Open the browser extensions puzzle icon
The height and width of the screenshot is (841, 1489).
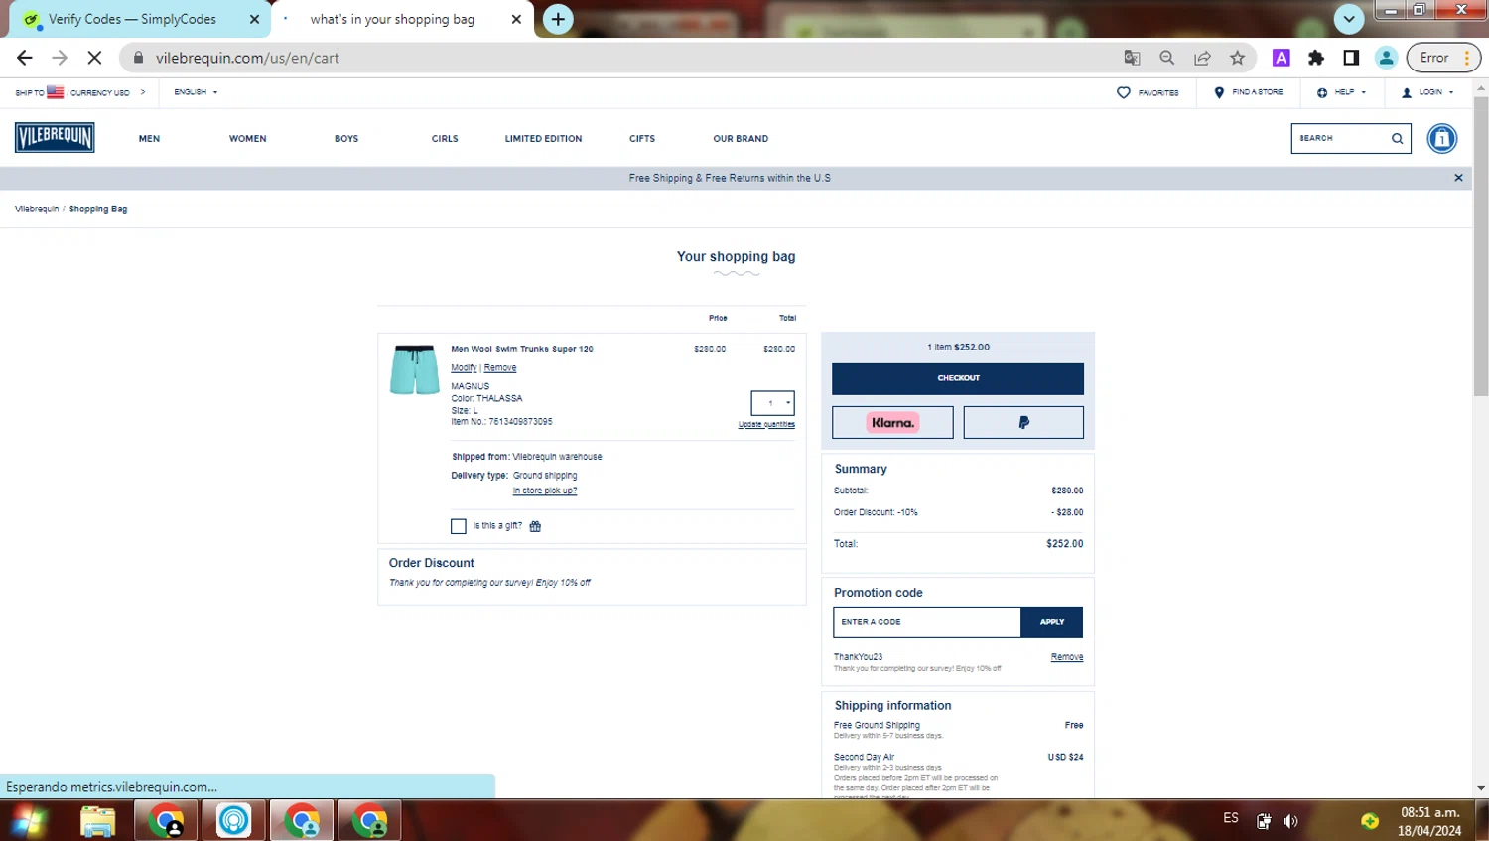pos(1316,58)
